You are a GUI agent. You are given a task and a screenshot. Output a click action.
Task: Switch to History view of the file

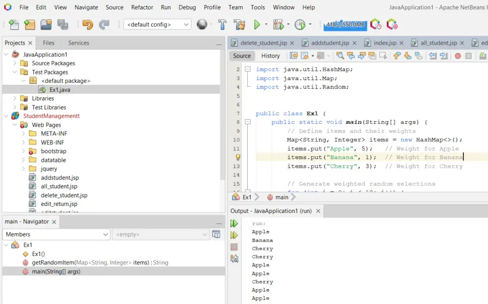[271, 55]
